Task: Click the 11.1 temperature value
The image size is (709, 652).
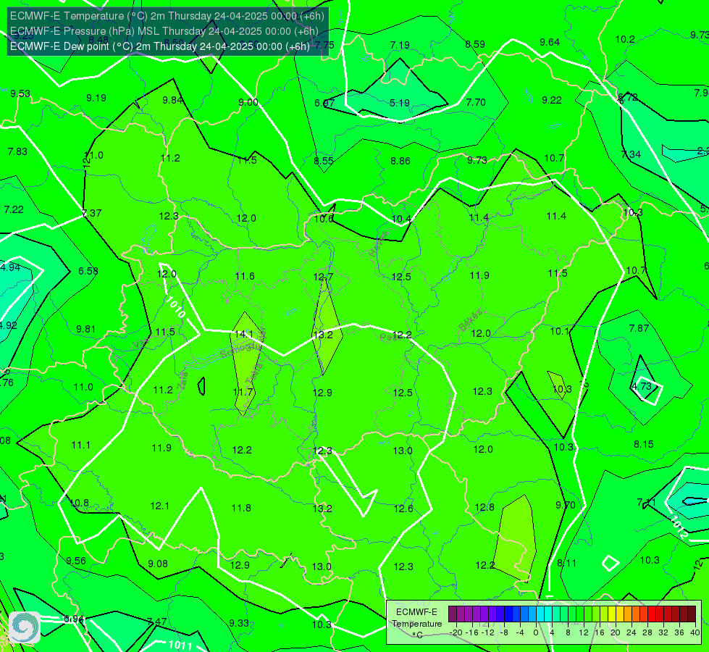Action: click(x=81, y=445)
